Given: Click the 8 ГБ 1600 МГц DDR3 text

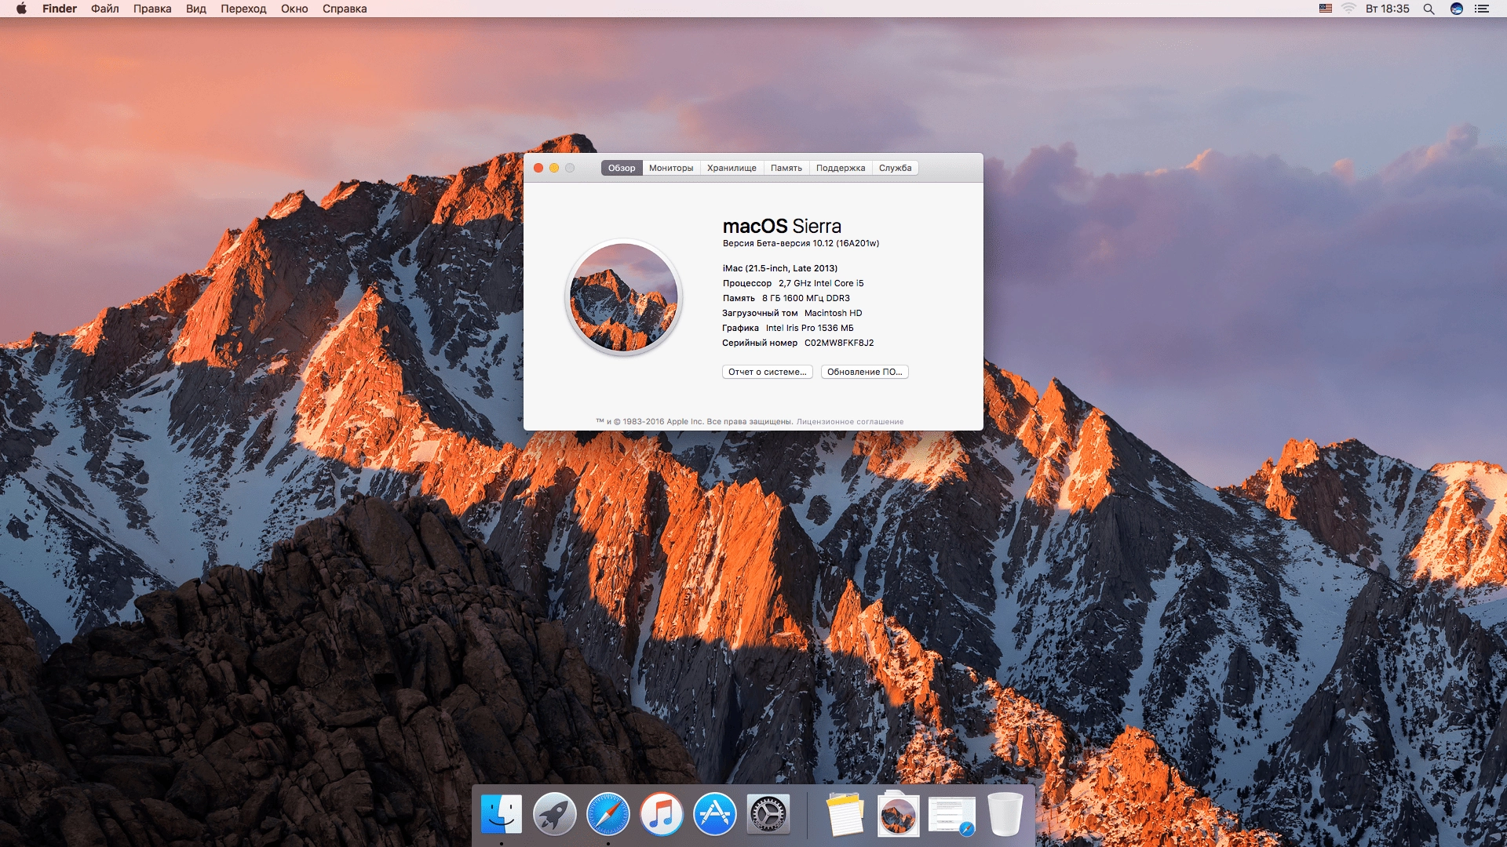Looking at the screenshot, I should pos(806,298).
